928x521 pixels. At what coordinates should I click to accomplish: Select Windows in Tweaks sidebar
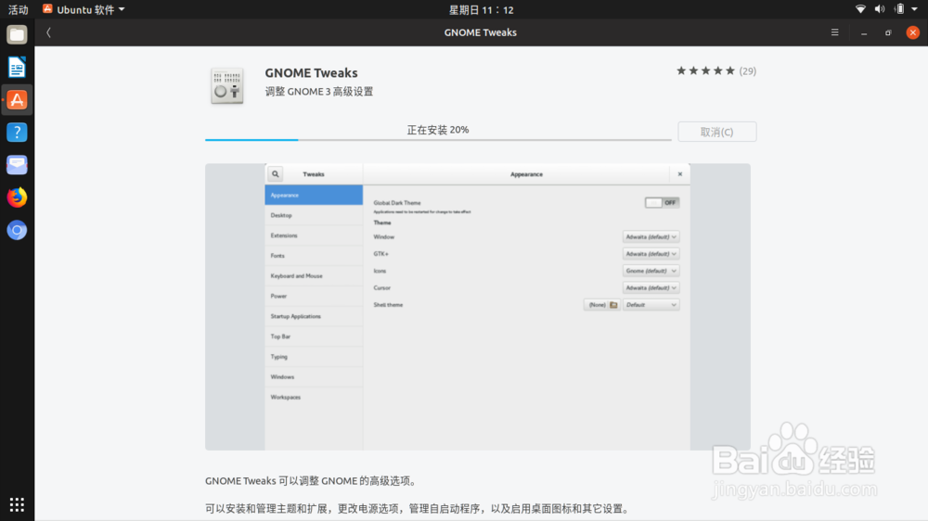(x=314, y=376)
